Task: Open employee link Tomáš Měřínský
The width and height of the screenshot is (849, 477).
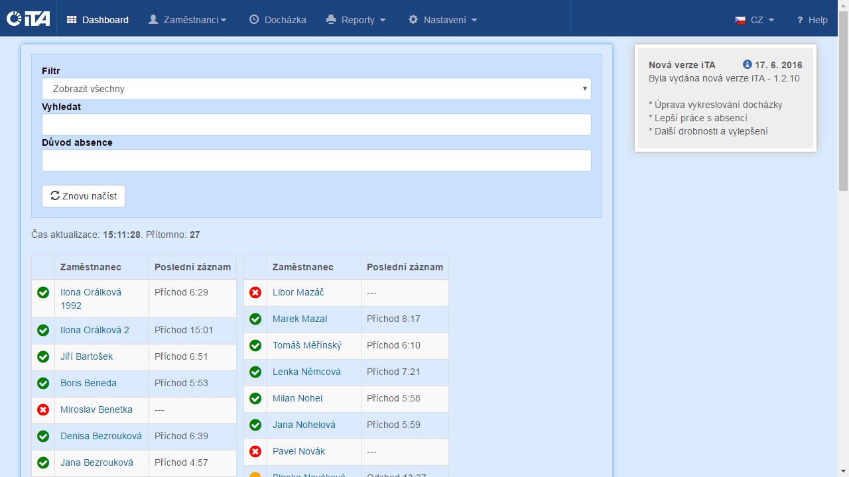Action: (307, 345)
